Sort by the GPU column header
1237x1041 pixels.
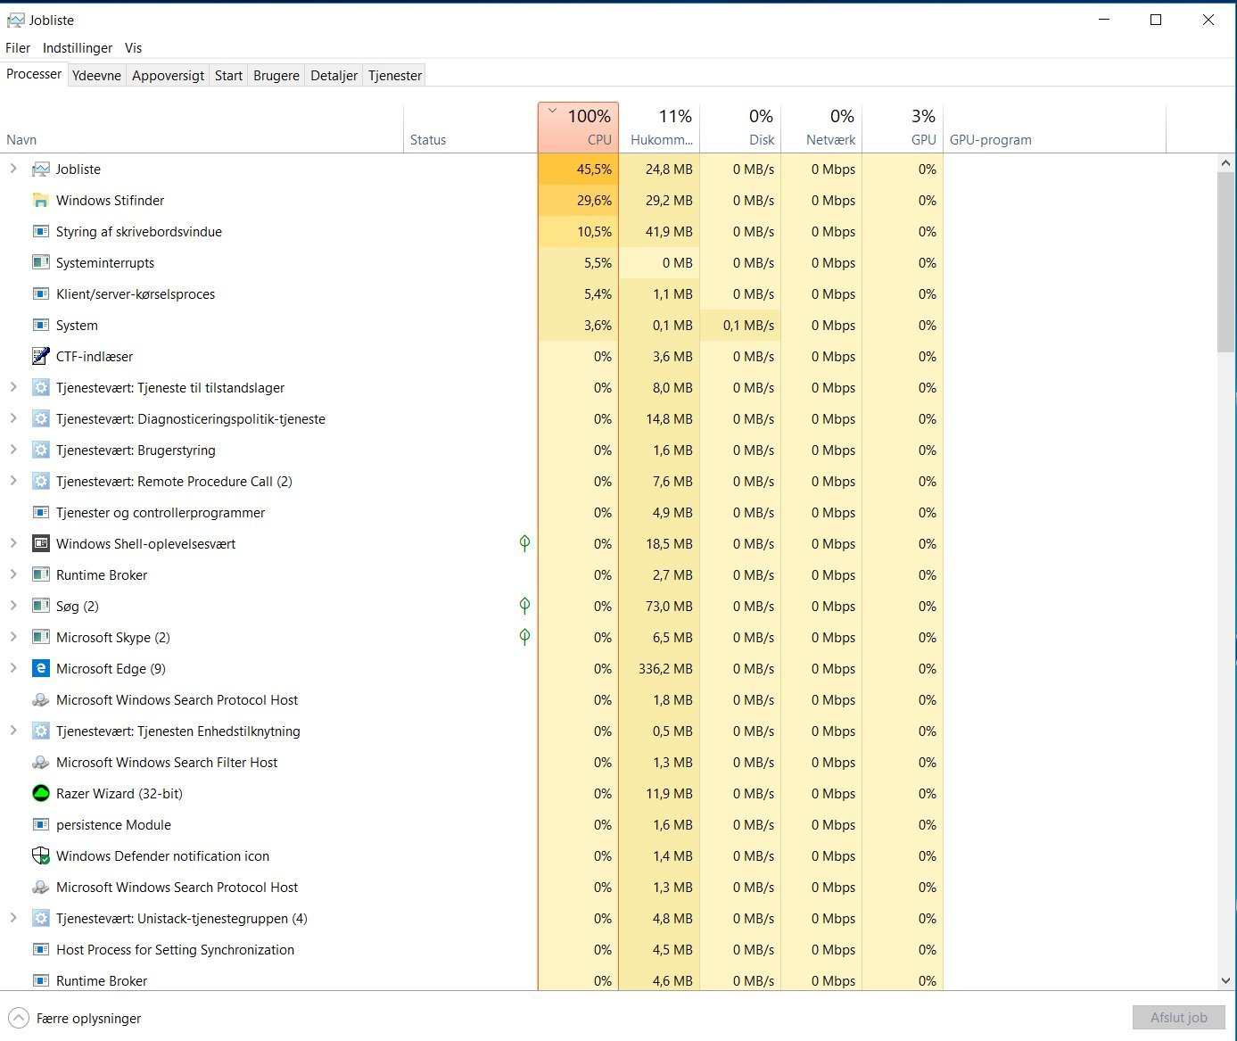[x=903, y=128]
